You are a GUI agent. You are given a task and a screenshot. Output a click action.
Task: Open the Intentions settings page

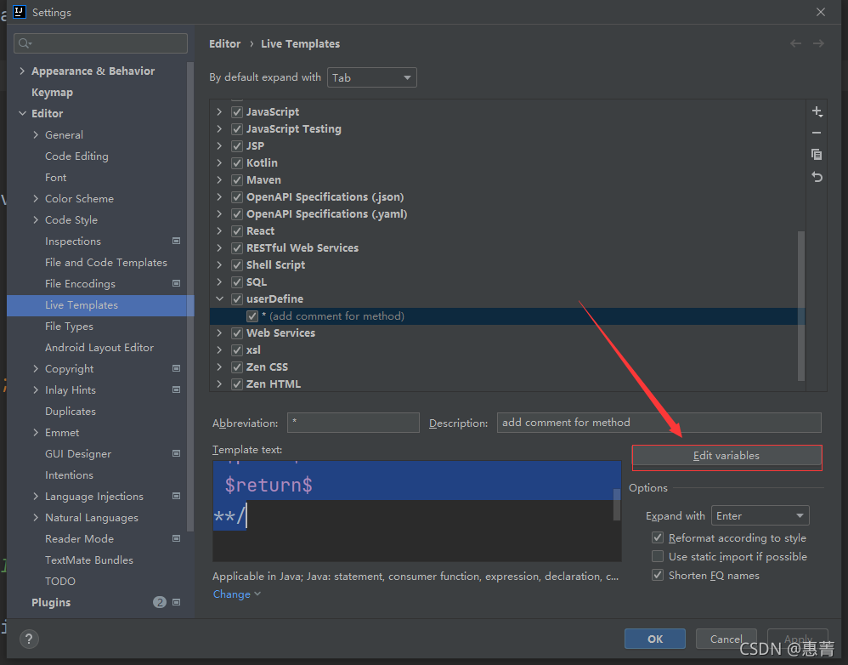point(69,475)
